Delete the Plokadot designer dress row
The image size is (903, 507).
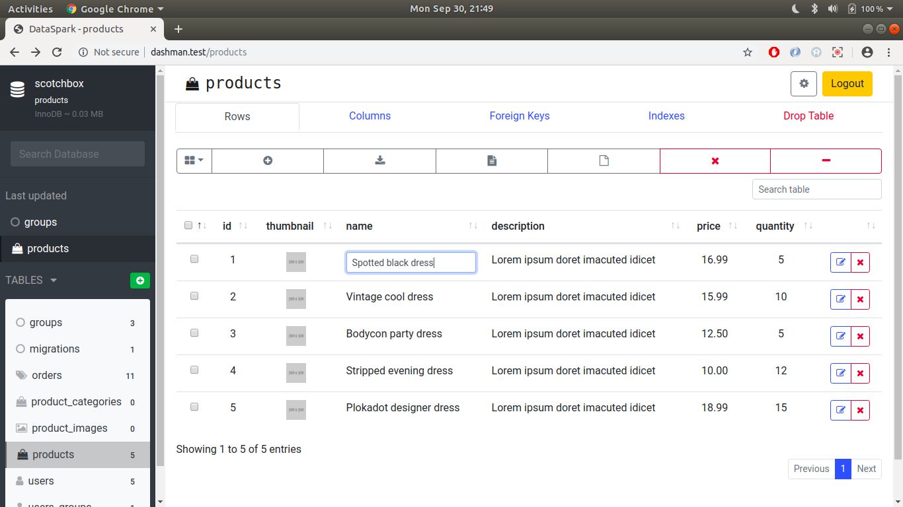(860, 410)
